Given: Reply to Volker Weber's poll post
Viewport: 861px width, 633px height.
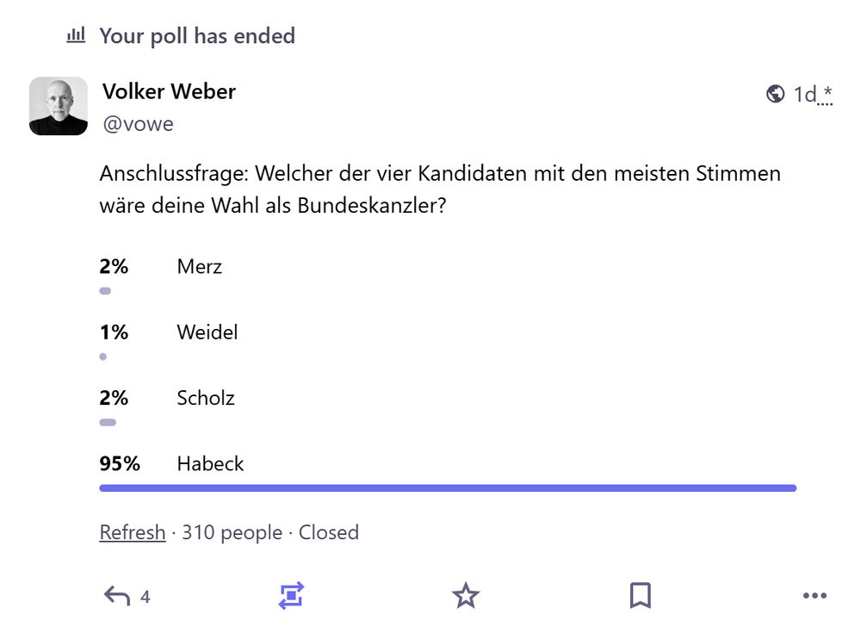Looking at the screenshot, I should pos(120,594).
